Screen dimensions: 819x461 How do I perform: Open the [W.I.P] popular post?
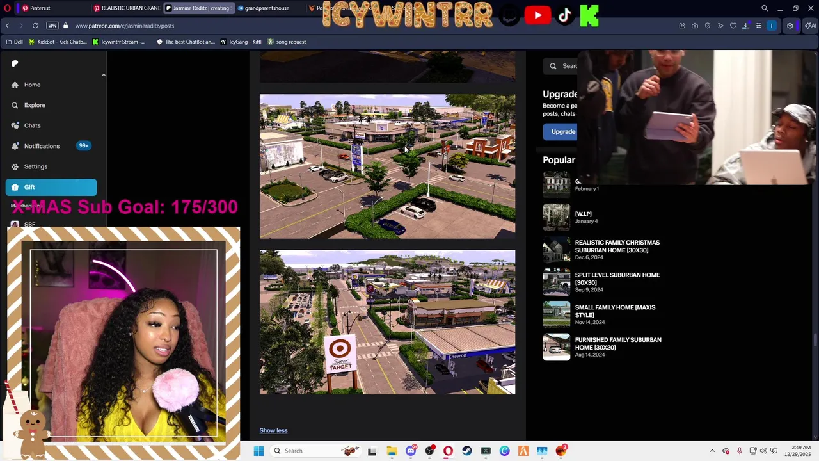583,214
